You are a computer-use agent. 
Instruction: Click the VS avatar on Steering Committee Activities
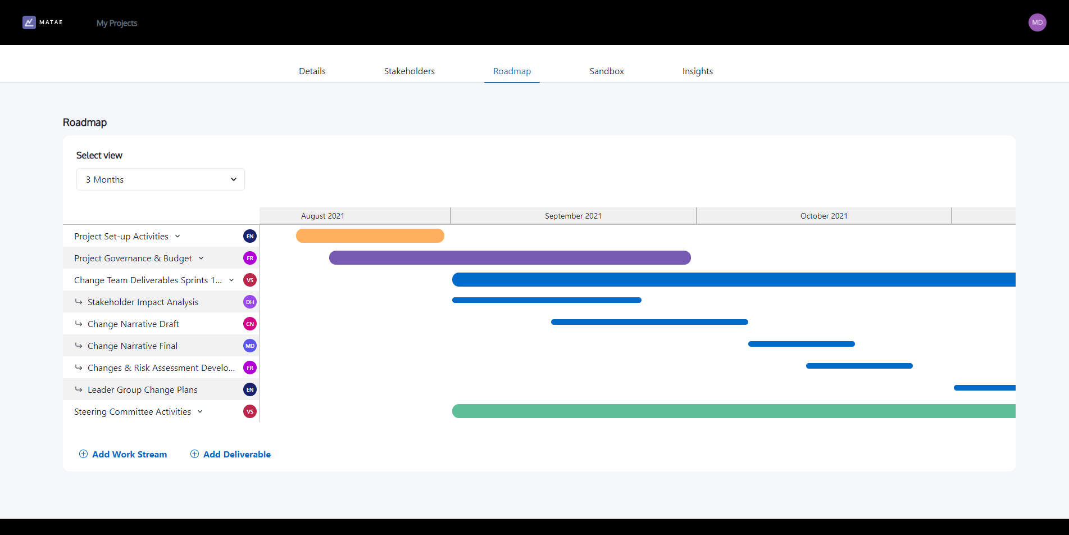(x=249, y=411)
